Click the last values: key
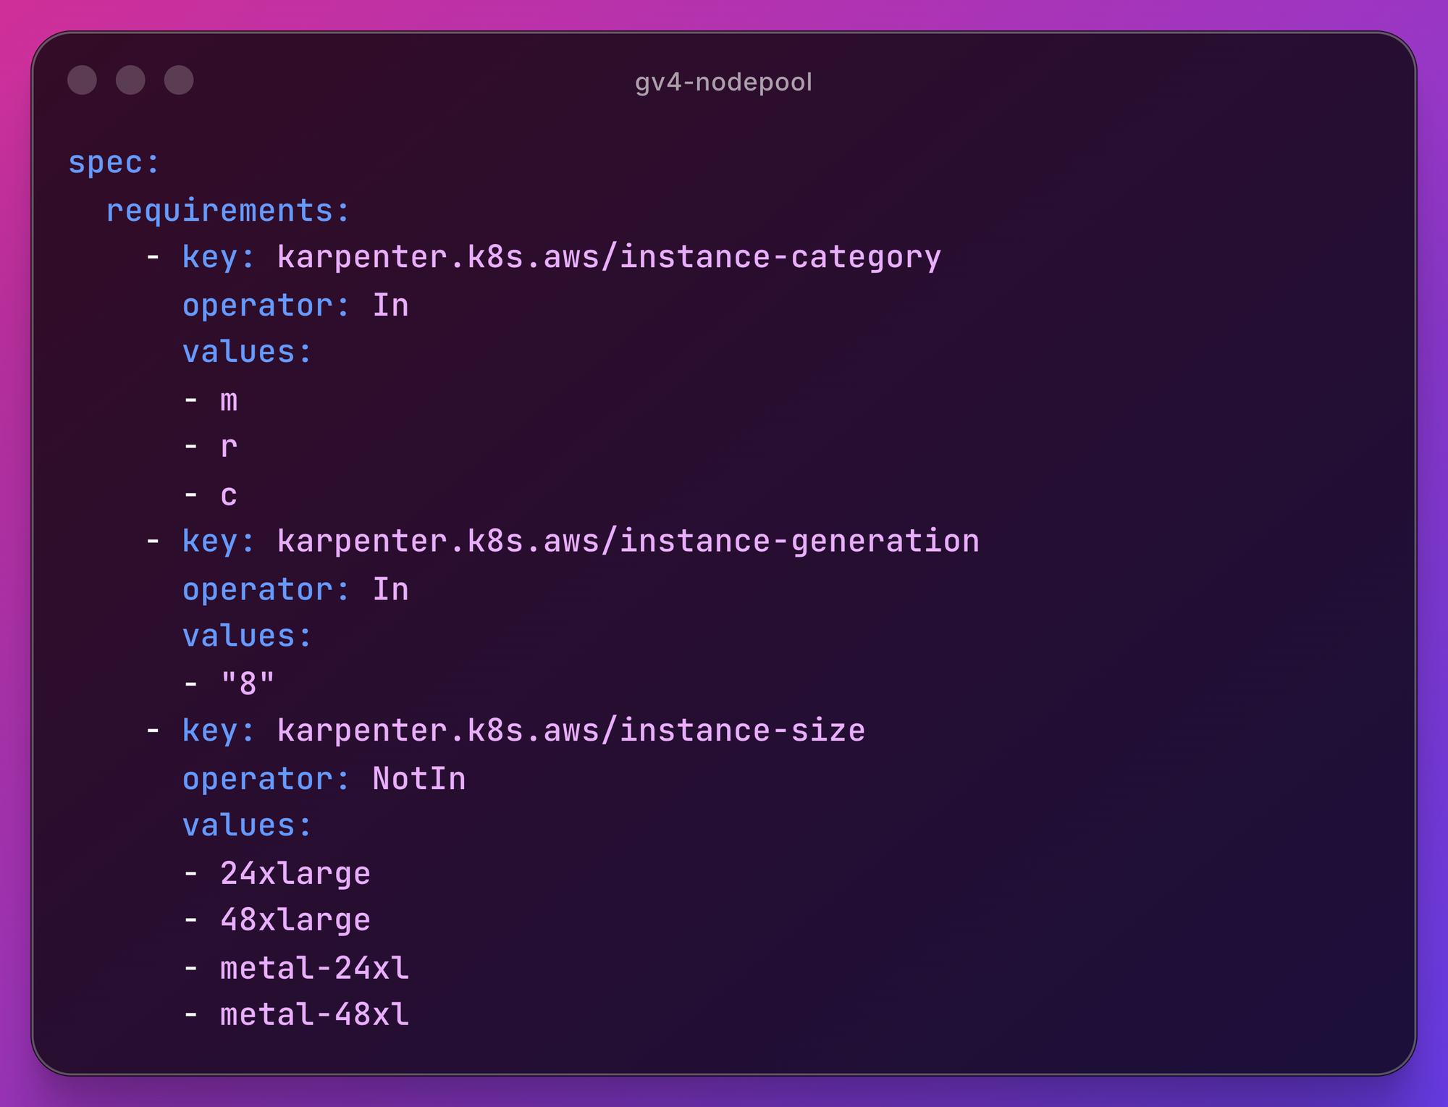The width and height of the screenshot is (1448, 1107). tap(247, 825)
